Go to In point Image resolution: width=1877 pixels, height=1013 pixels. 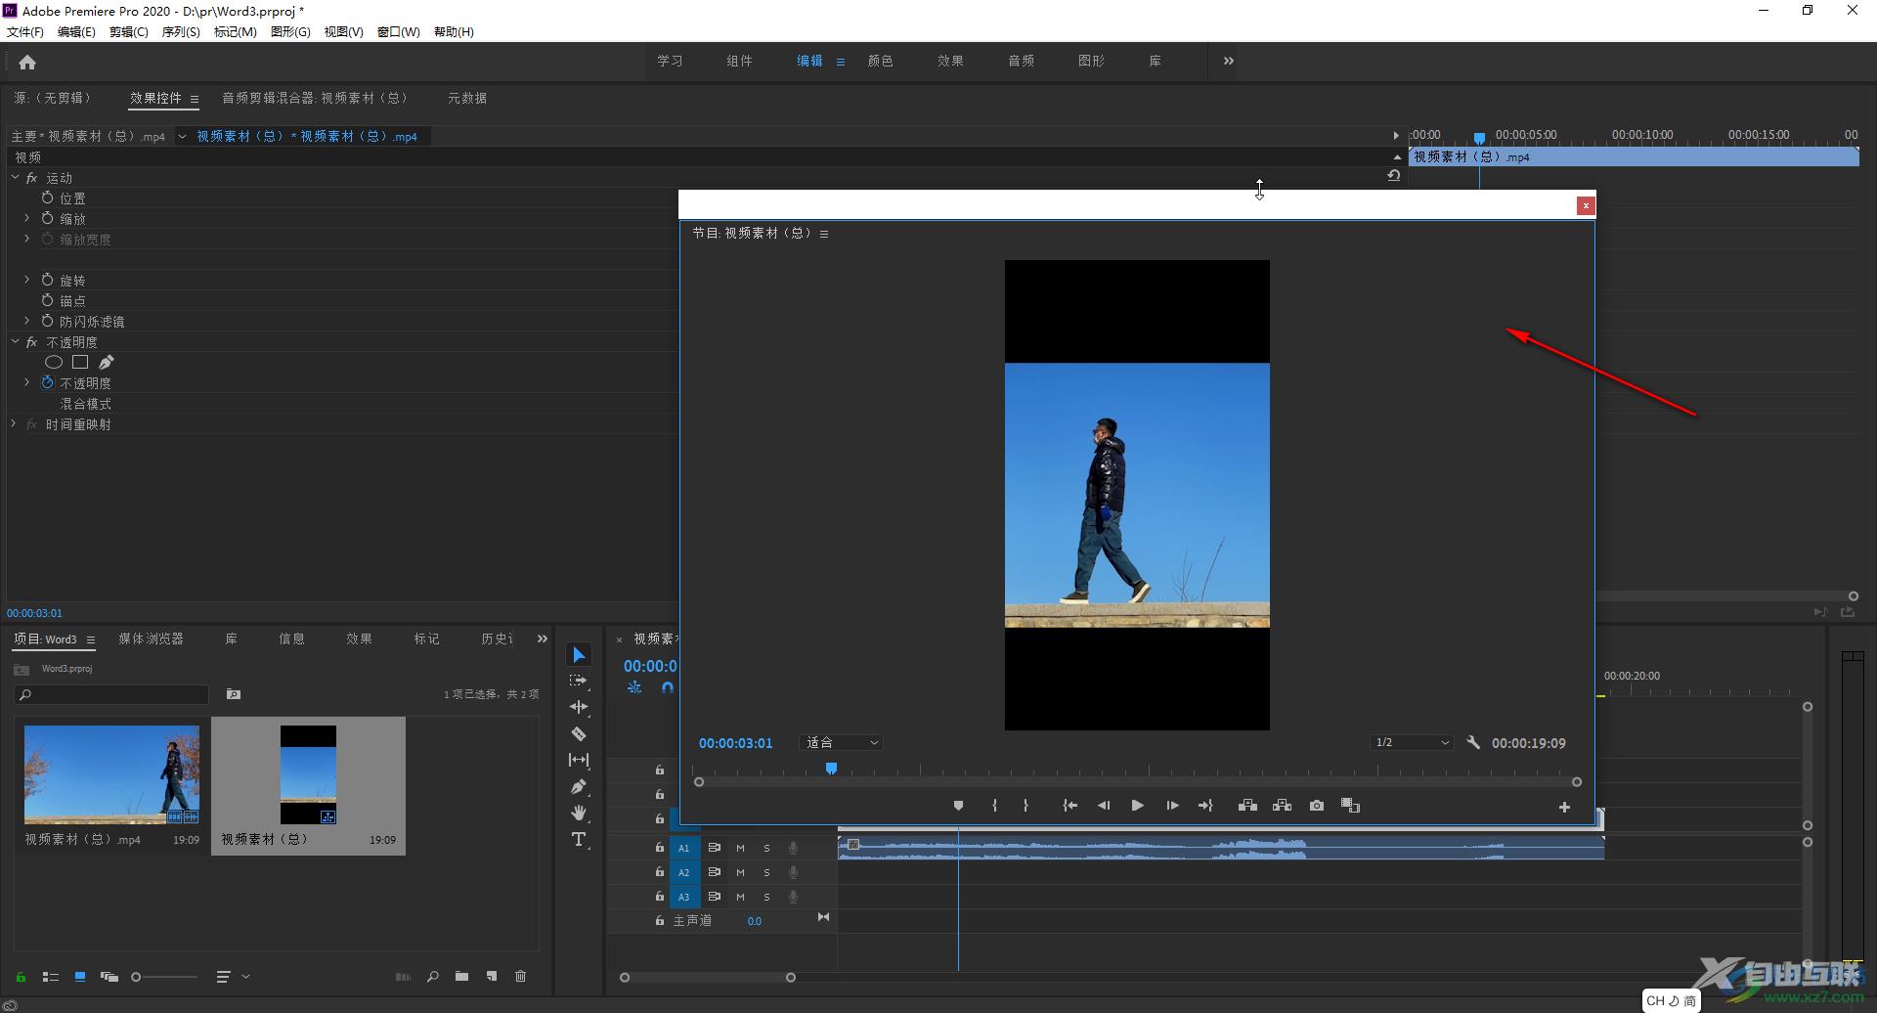coord(1070,806)
